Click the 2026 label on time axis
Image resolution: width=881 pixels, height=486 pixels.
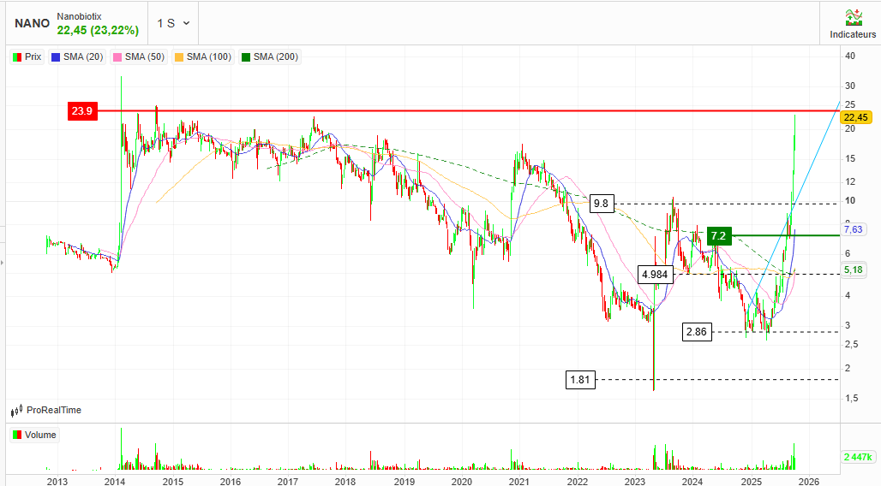[808, 481]
